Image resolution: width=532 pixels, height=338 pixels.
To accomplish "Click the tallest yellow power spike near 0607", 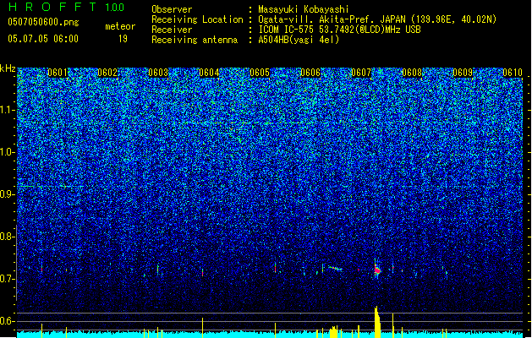I will pyautogui.click(x=377, y=322).
